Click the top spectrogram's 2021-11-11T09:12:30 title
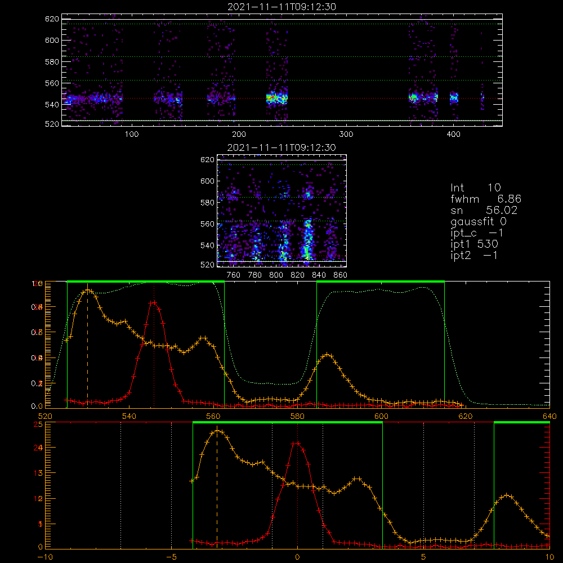 tap(282, 7)
